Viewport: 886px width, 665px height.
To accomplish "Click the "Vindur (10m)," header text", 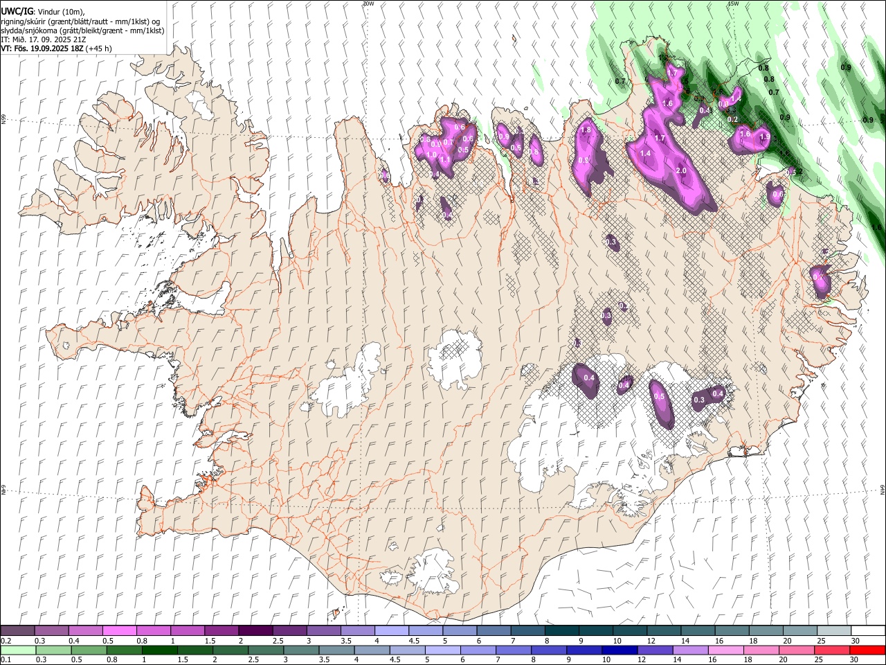I will pyautogui.click(x=61, y=10).
